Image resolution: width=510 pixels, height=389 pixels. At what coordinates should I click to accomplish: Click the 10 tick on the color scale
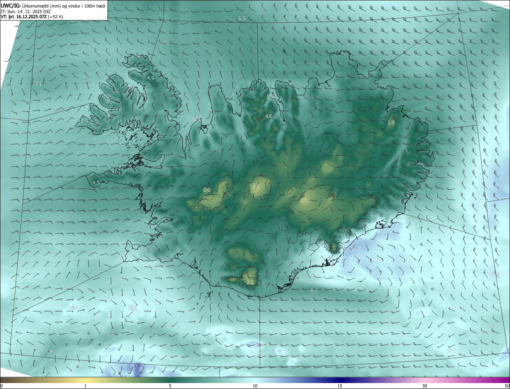(255, 386)
